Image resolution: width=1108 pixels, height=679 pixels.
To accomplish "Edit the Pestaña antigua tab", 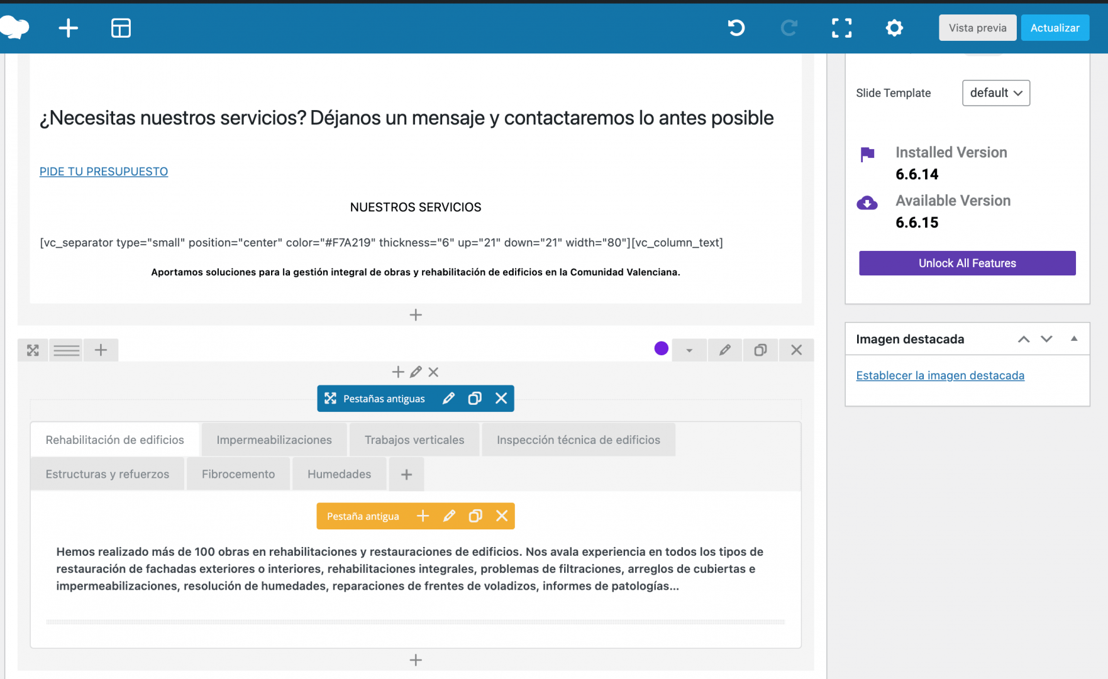I will pos(449,516).
